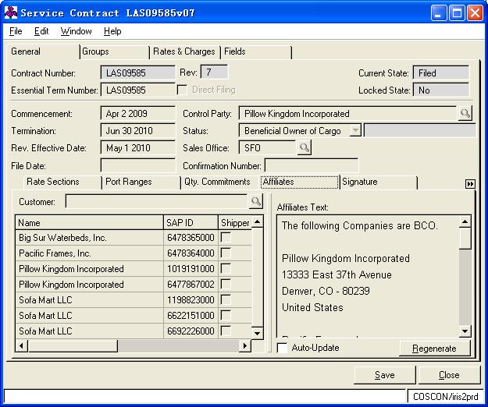Viewport: 488px width, 407px height.
Task: Click the Save button
Action: [x=384, y=375]
